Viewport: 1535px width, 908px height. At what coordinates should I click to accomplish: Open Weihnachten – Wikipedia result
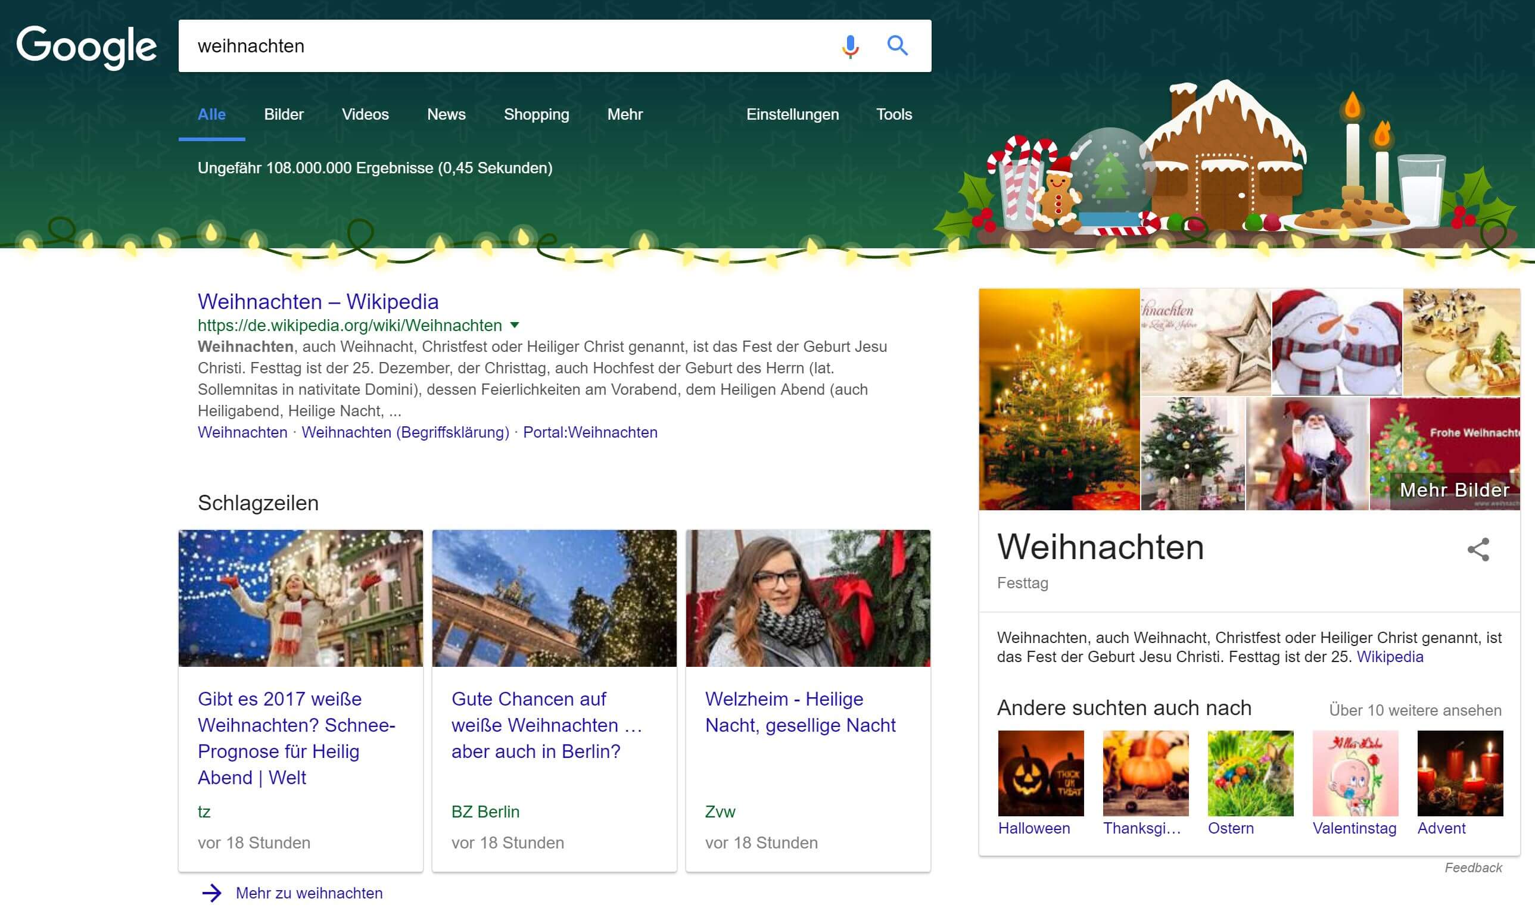pos(317,302)
